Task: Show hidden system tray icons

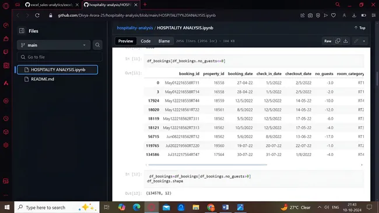Action: (x=320, y=207)
